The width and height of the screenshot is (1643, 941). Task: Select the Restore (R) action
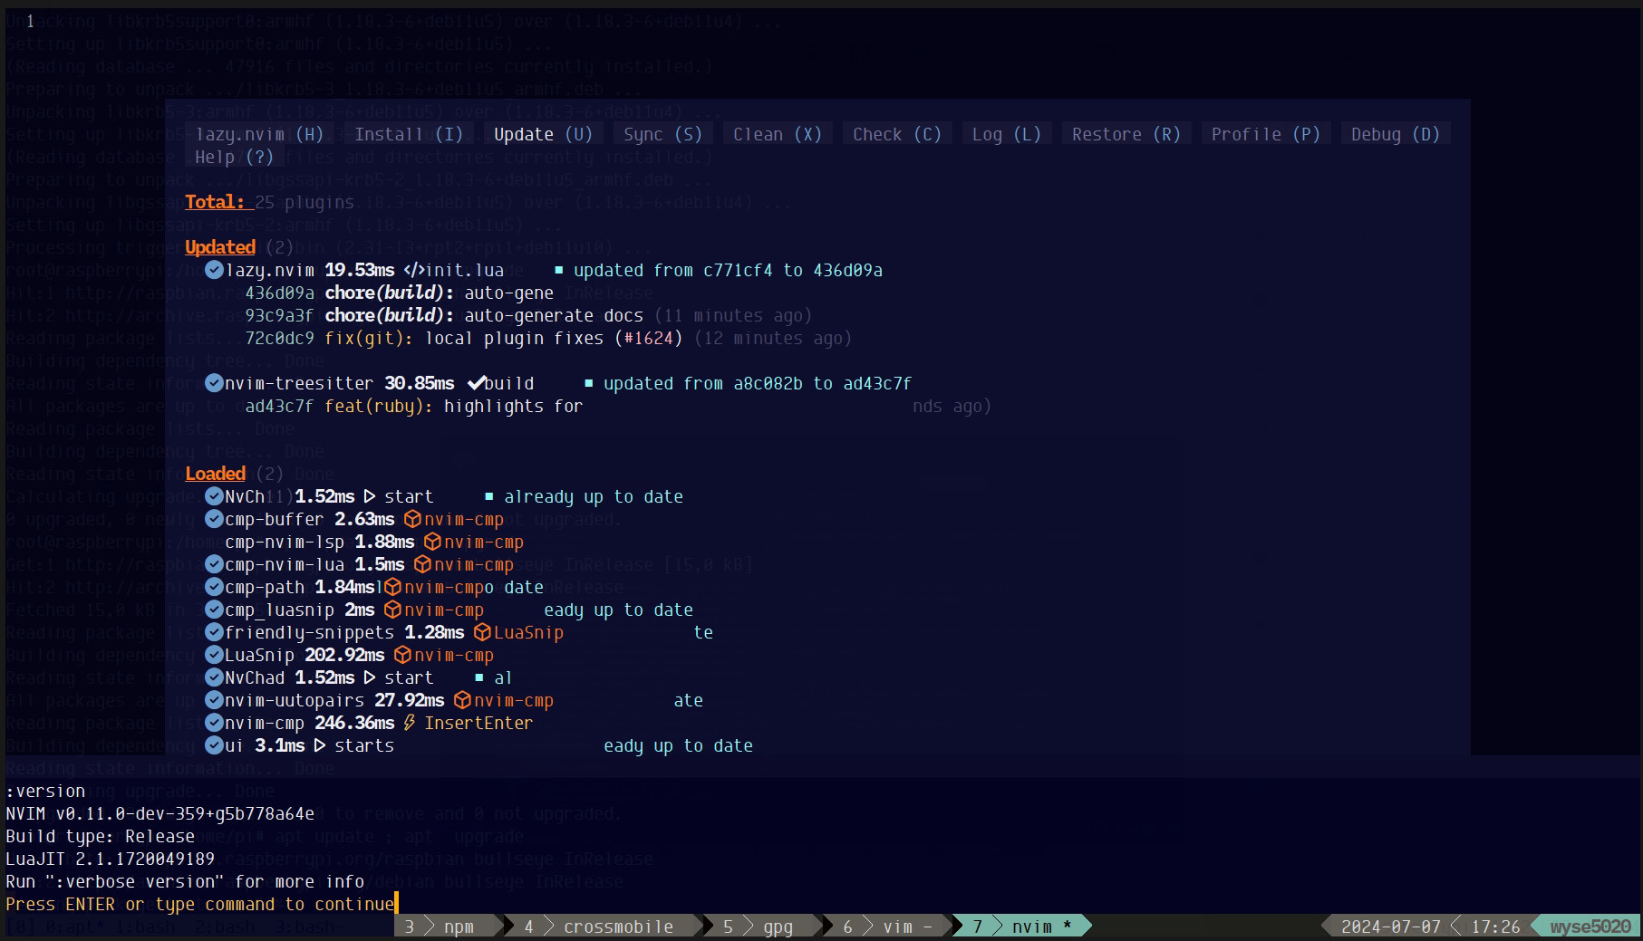(1126, 134)
